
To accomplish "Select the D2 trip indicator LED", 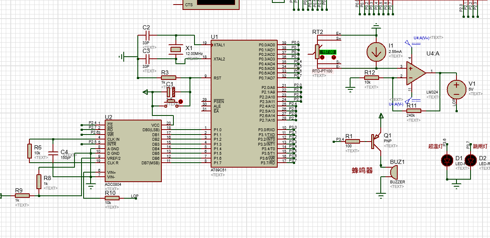I will [470, 160].
